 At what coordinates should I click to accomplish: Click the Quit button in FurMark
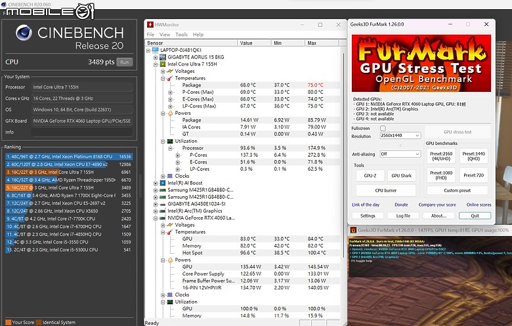pyautogui.click(x=475, y=216)
